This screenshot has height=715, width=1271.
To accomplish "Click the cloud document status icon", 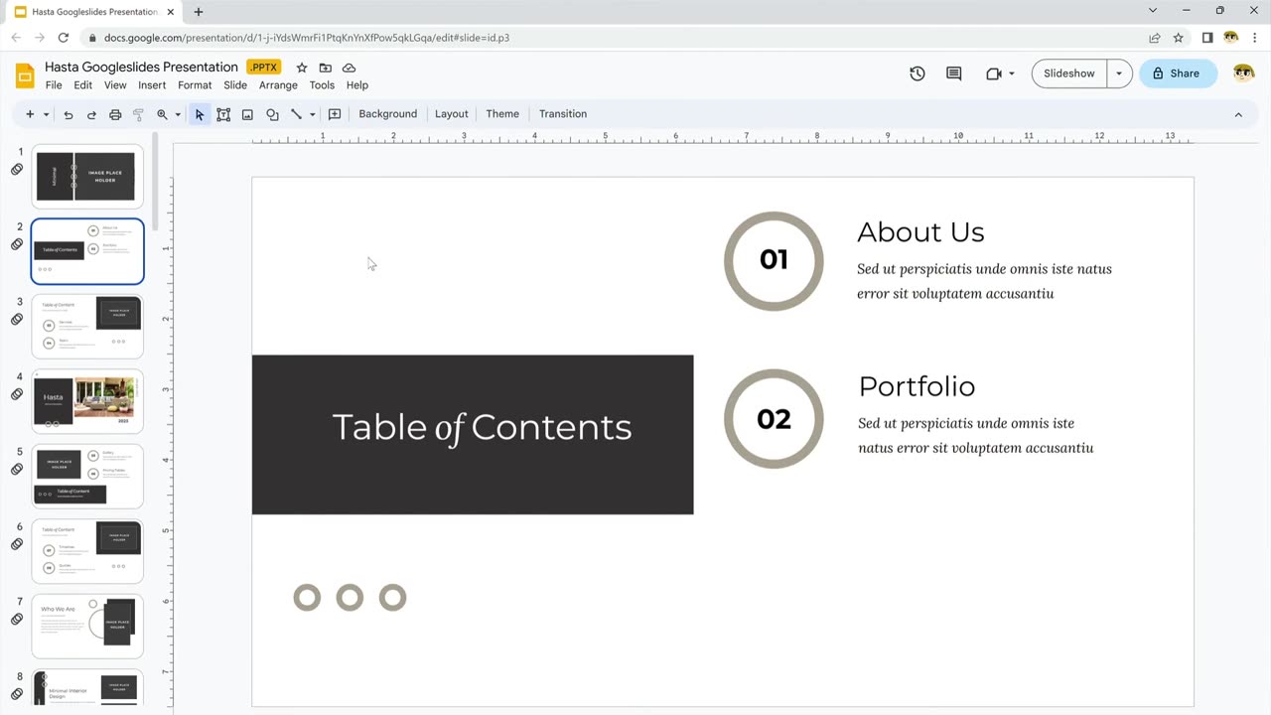I will pos(349,68).
